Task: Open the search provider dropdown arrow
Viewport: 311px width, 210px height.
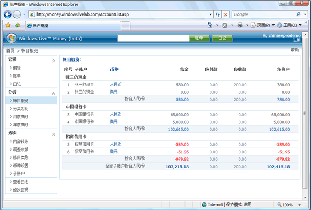Action: click(x=305, y=14)
